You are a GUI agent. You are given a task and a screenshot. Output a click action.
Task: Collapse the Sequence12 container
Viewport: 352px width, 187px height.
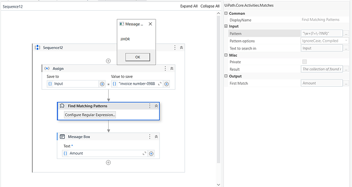pos(182,47)
